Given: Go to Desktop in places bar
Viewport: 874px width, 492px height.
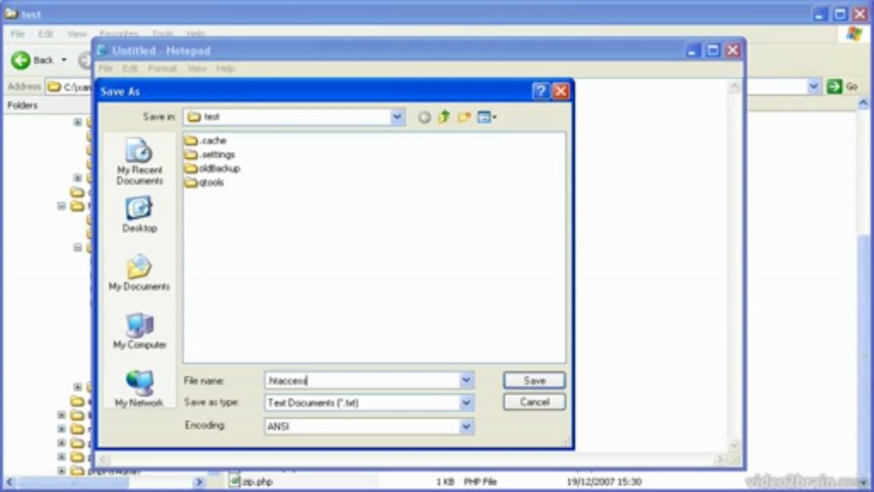Looking at the screenshot, I should tap(139, 215).
